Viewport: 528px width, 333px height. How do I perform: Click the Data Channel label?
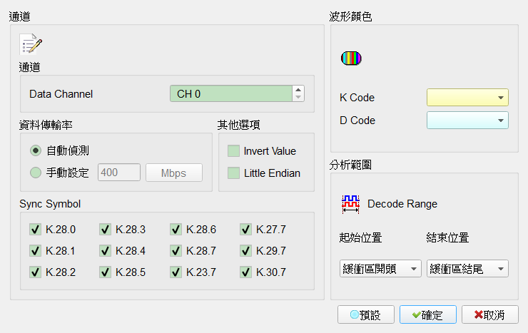pos(61,94)
